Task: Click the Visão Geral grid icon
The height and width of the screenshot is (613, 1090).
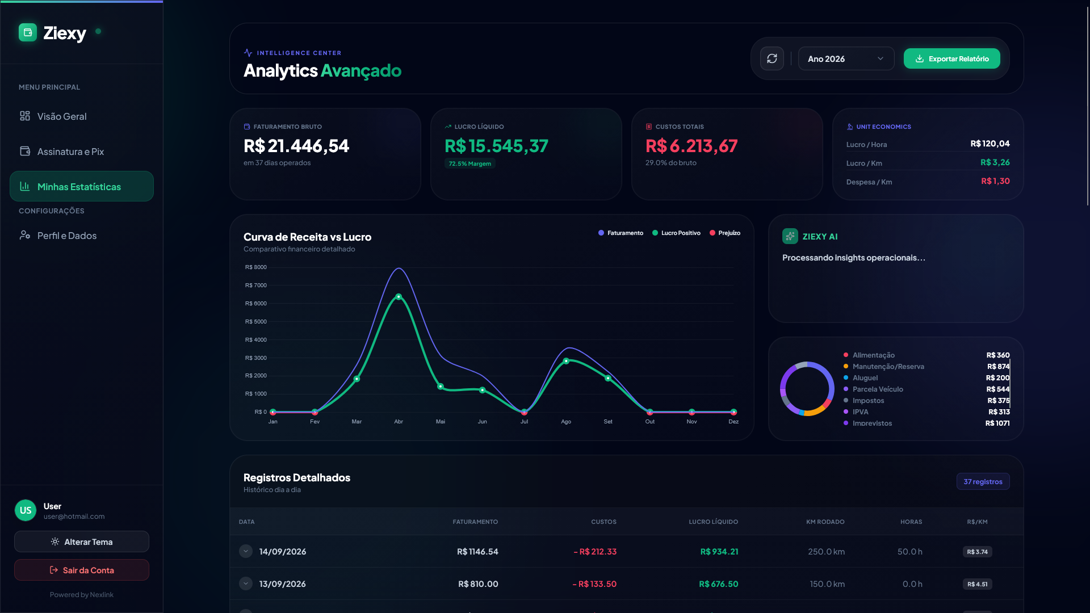Action: click(25, 116)
